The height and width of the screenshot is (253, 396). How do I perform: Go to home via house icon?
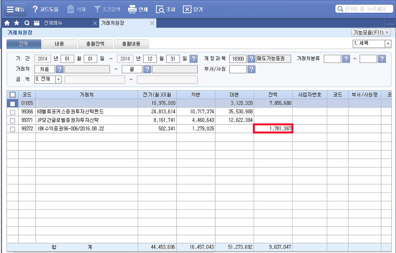[x=7, y=23]
